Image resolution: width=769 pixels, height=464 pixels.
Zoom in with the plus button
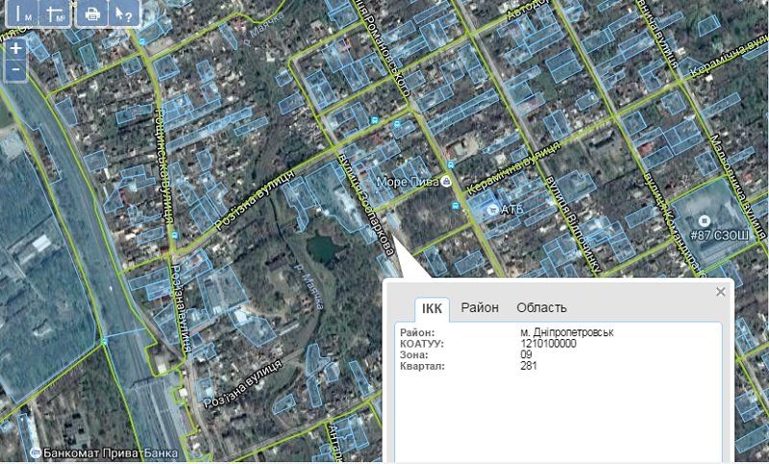15,49
